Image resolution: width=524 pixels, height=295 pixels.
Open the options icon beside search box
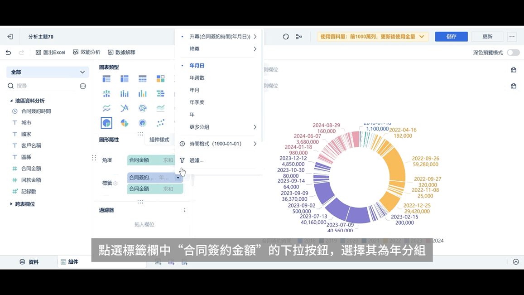(83, 86)
